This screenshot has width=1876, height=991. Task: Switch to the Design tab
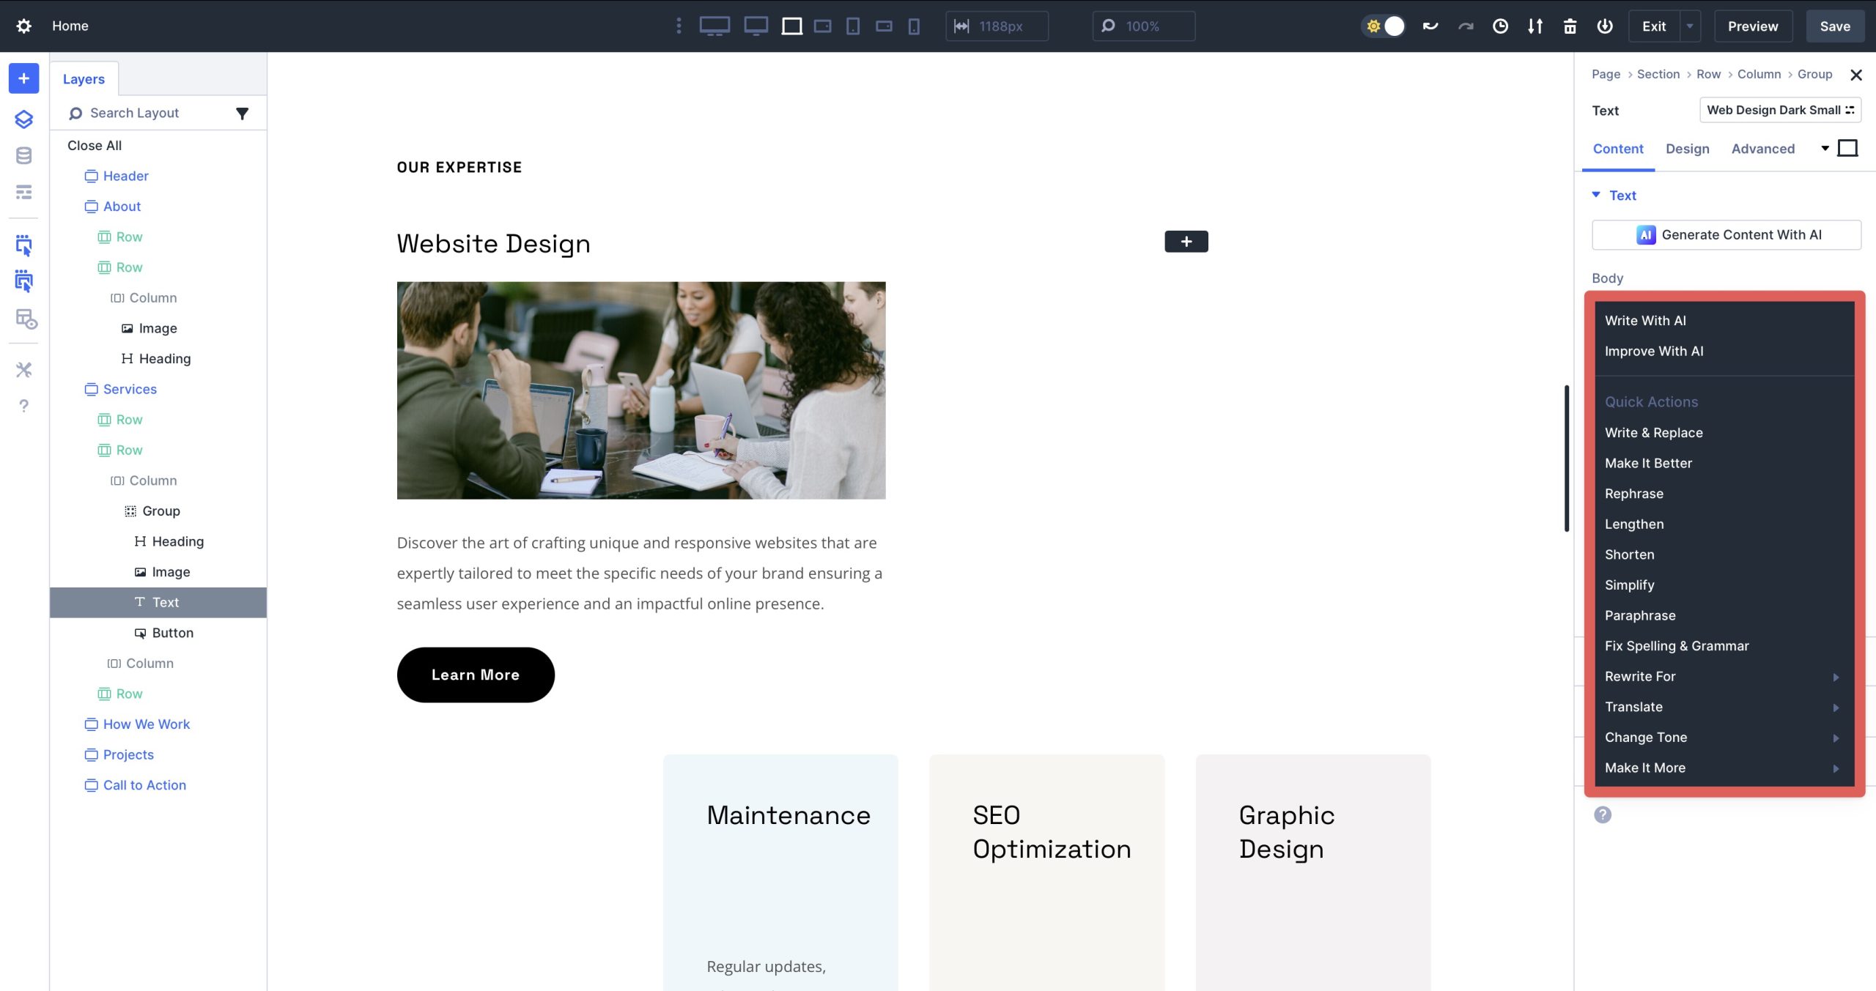click(1688, 148)
